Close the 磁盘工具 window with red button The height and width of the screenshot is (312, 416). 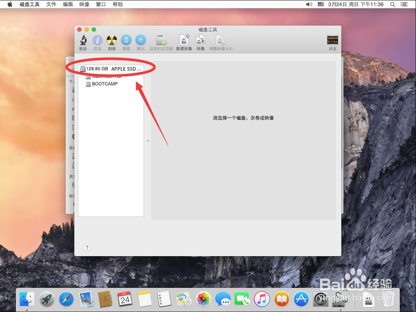(x=79, y=29)
